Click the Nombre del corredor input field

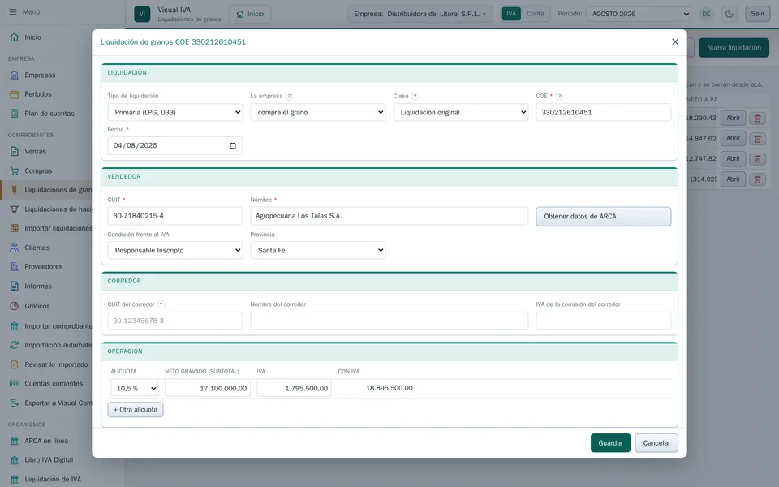(x=389, y=321)
